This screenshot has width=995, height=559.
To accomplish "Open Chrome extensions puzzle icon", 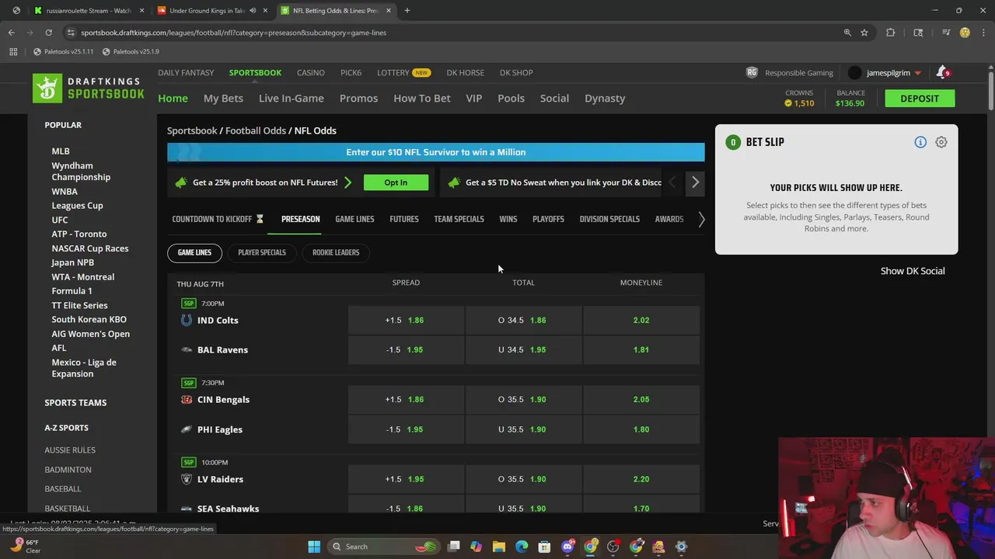I will [x=891, y=33].
